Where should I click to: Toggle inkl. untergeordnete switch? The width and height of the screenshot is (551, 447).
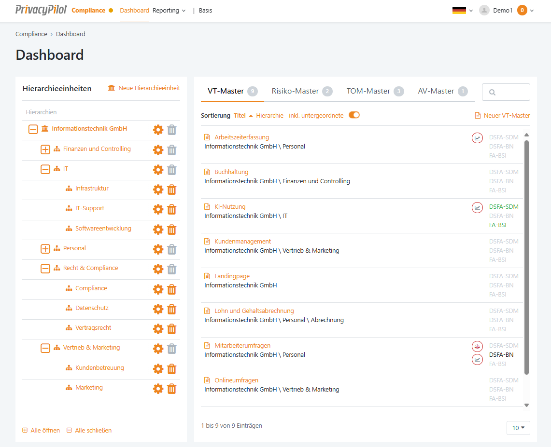pyautogui.click(x=354, y=115)
